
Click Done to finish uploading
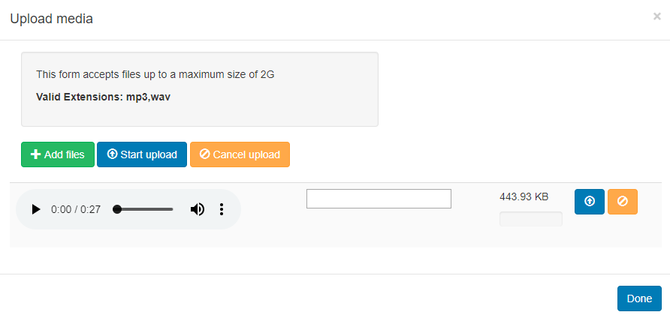point(639,298)
